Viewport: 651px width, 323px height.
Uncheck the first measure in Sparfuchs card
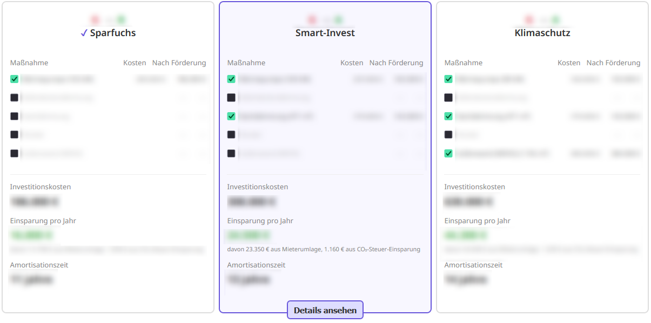pyautogui.click(x=15, y=79)
